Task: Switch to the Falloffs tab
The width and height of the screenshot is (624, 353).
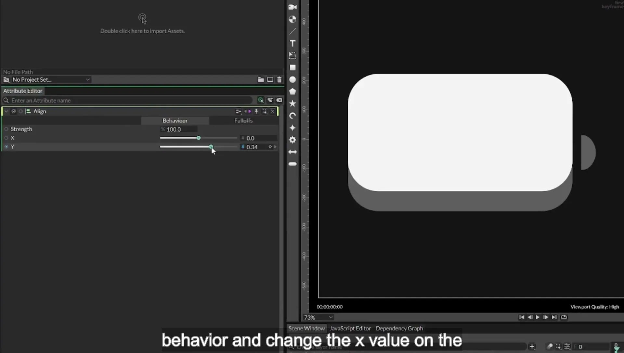Action: pyautogui.click(x=243, y=120)
